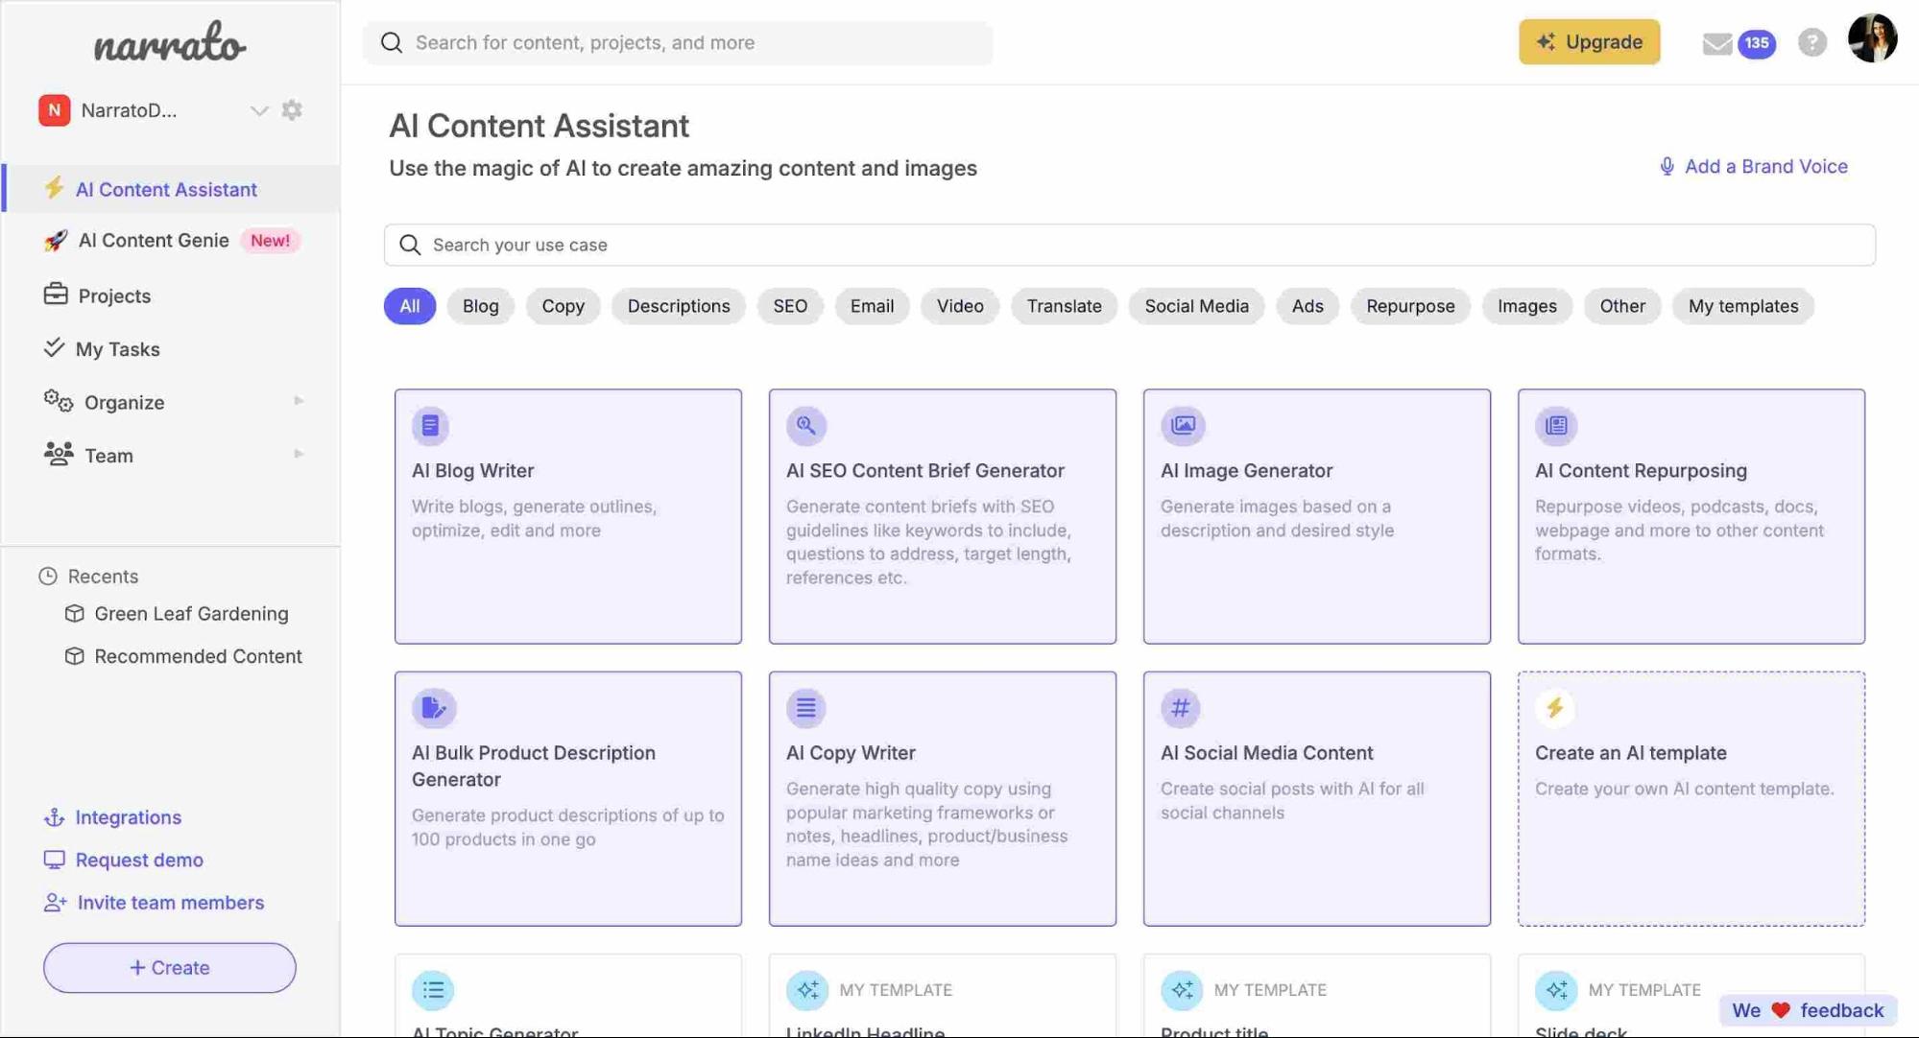Click the Request demo monitor icon
Screen dimensions: 1919x1038
click(x=54, y=860)
